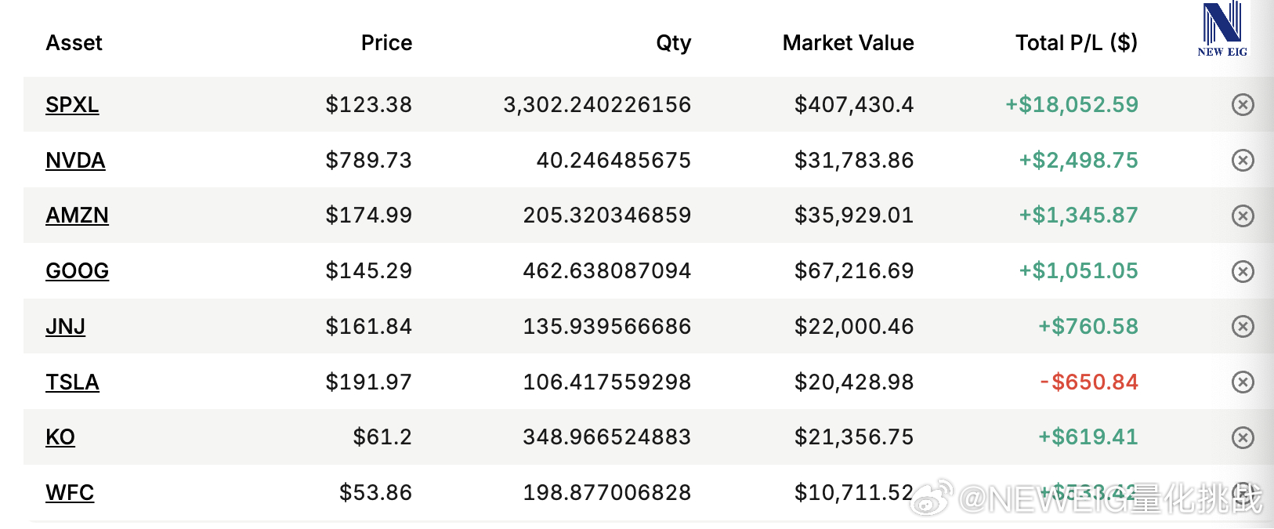Viewport: 1274px width, 529px height.
Task: Open the SPXL asset link
Action: [72, 104]
